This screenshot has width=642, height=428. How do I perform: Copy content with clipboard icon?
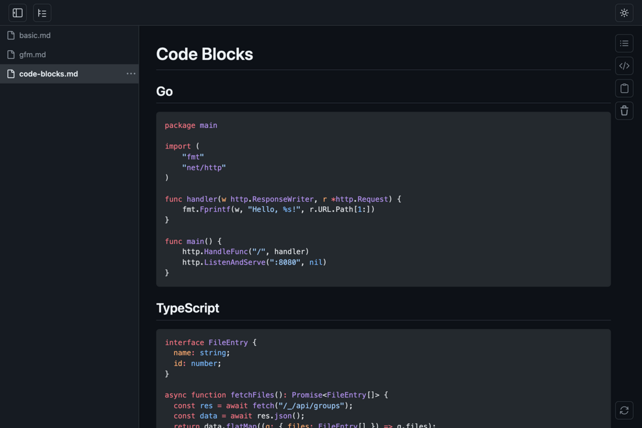coord(624,88)
